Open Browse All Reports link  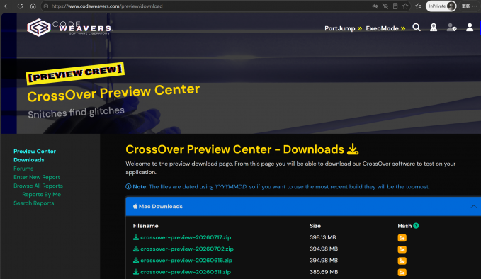38,186
